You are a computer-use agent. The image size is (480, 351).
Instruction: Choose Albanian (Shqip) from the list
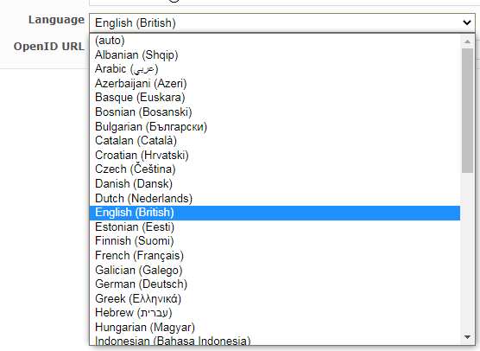[275, 54]
